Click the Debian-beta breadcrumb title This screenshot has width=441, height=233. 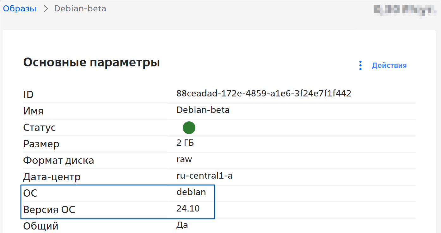80,9
